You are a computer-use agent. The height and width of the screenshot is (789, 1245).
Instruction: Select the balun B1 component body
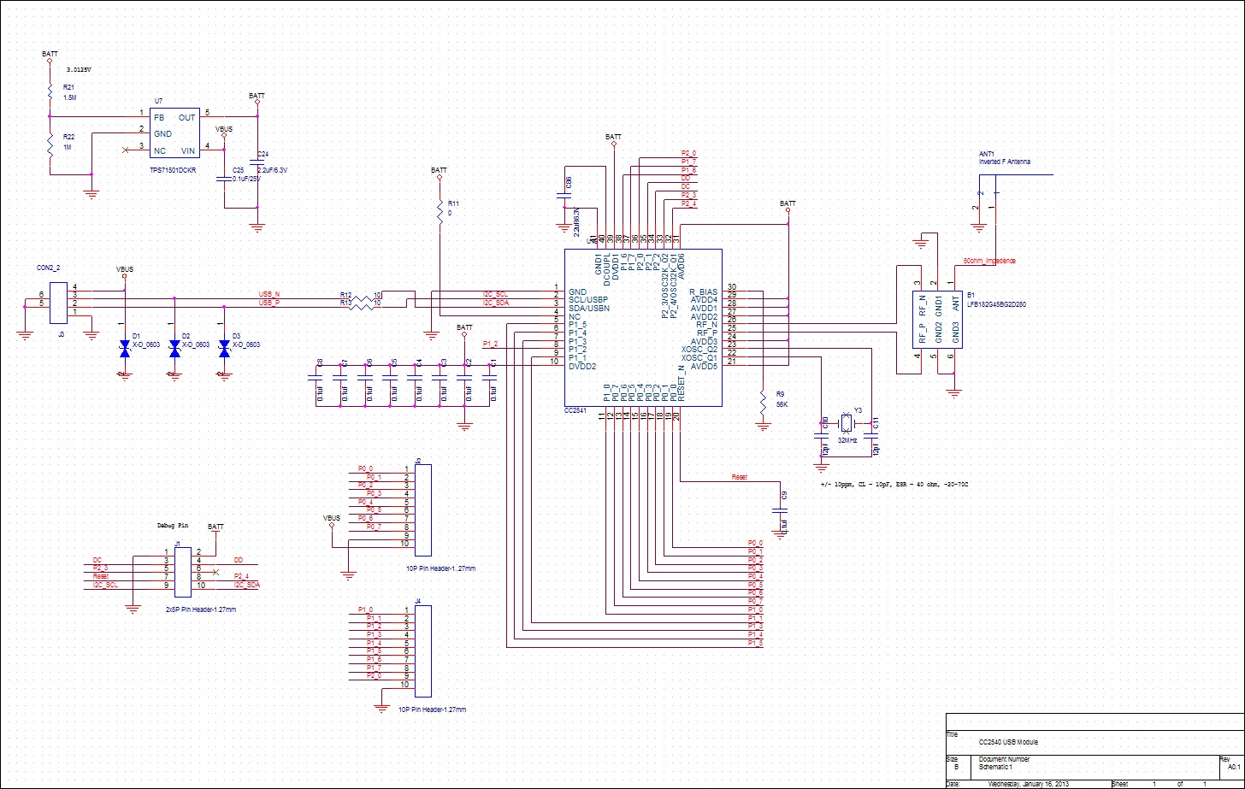[937, 319]
